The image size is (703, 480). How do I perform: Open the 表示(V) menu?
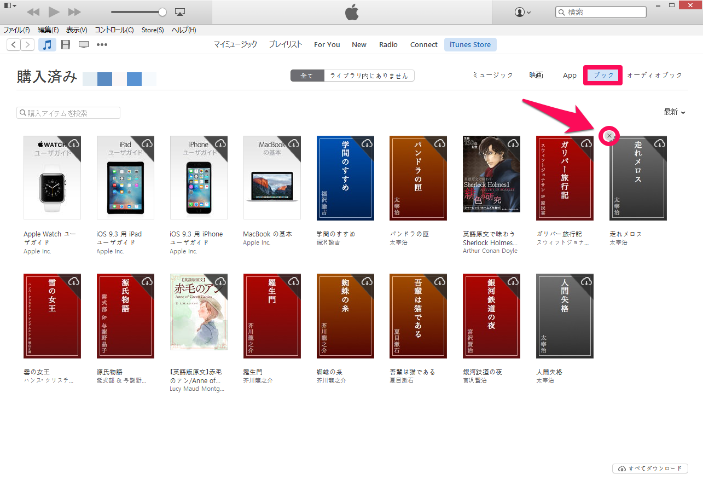77,30
